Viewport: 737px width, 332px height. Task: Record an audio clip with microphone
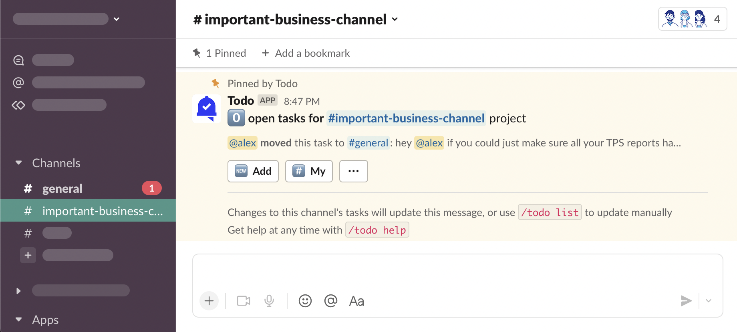pos(269,301)
